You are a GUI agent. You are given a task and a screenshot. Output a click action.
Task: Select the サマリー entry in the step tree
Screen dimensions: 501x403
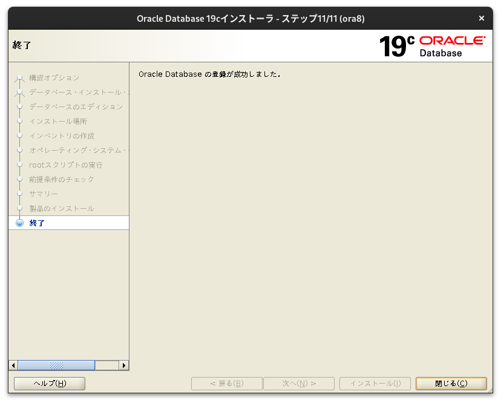[x=45, y=194]
